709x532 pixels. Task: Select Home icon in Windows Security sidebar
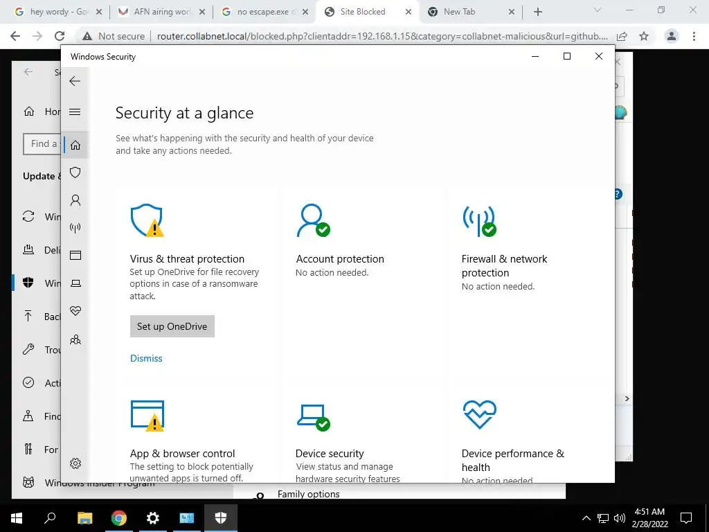tap(75, 145)
